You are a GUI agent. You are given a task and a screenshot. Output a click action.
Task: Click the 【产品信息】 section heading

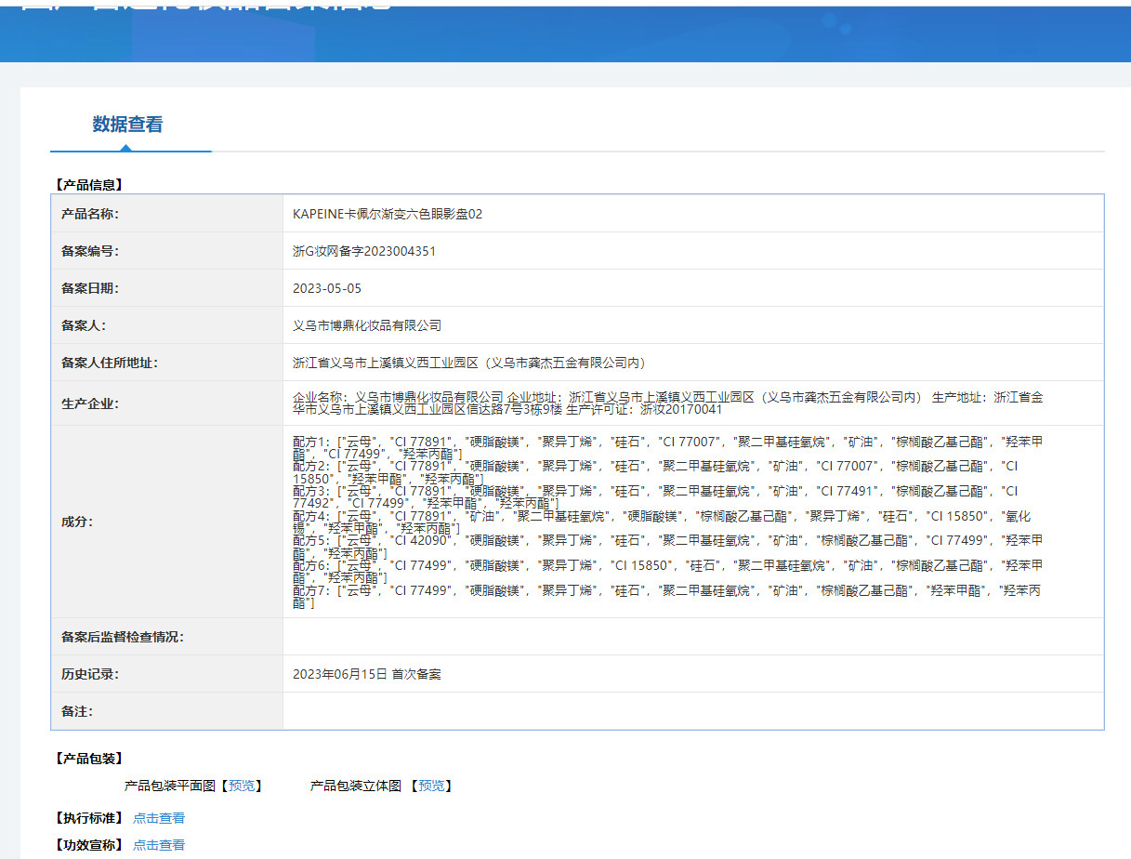coord(88,185)
